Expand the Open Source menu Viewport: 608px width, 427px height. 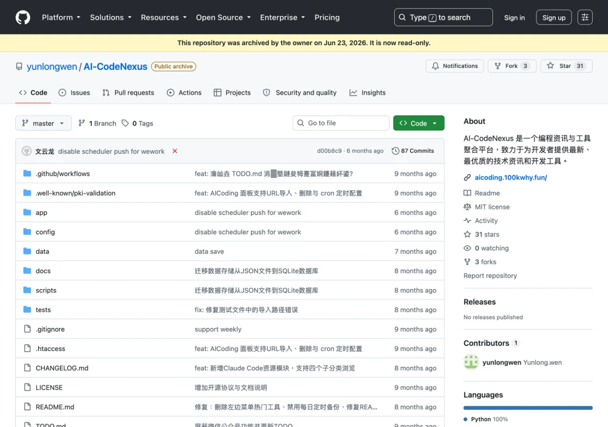223,17
